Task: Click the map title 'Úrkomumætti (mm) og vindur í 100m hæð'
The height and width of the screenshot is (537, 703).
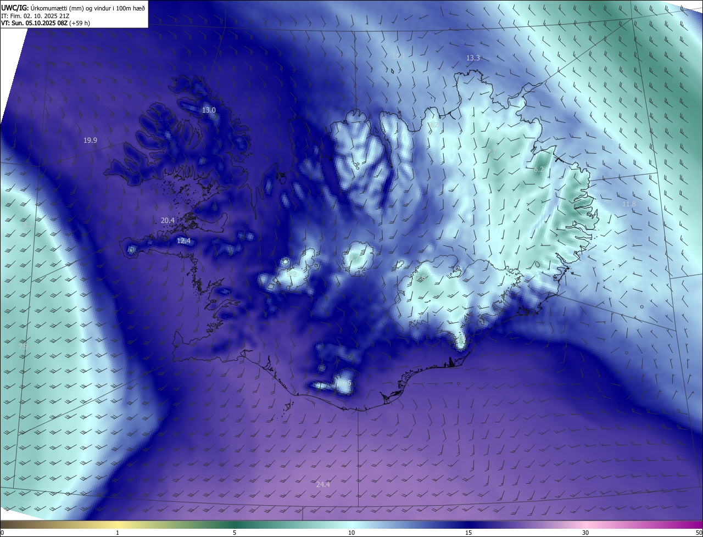Action: pyautogui.click(x=88, y=8)
